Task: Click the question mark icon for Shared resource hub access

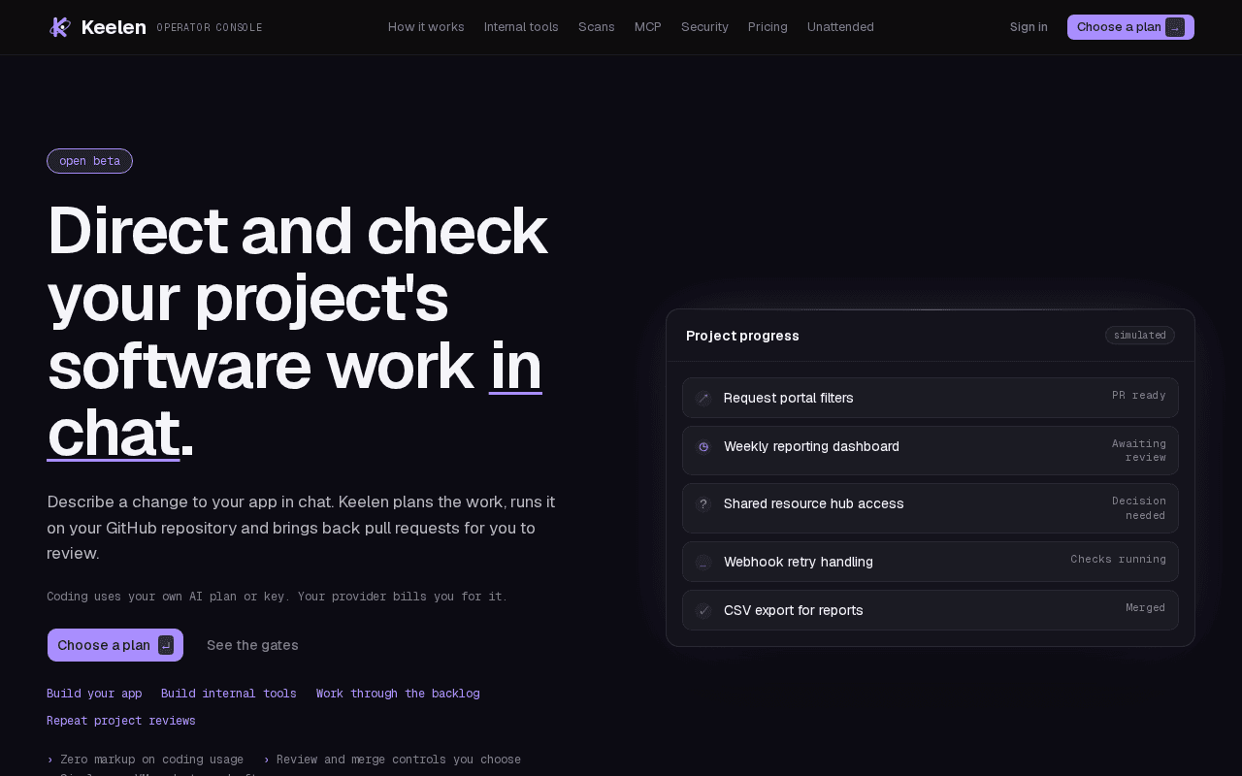Action: point(703,504)
